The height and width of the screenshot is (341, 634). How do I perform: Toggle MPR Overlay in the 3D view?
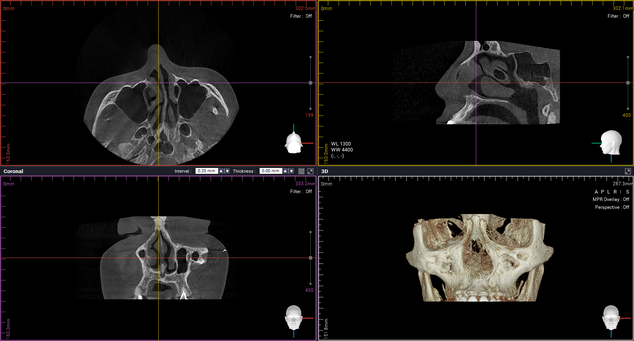click(x=611, y=199)
